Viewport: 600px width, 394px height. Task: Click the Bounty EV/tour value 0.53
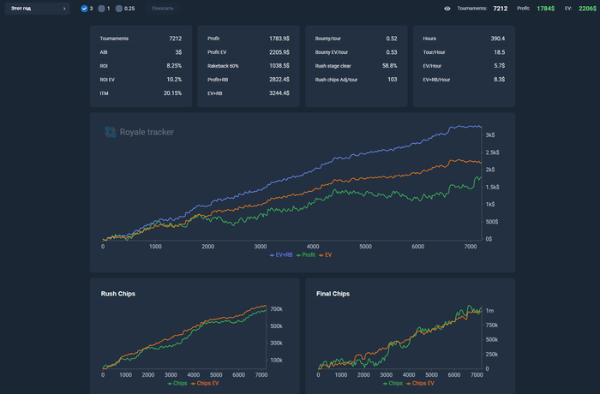click(x=392, y=52)
